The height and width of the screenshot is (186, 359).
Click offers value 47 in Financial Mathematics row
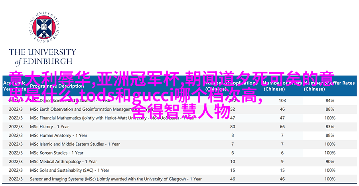click(x=282, y=118)
